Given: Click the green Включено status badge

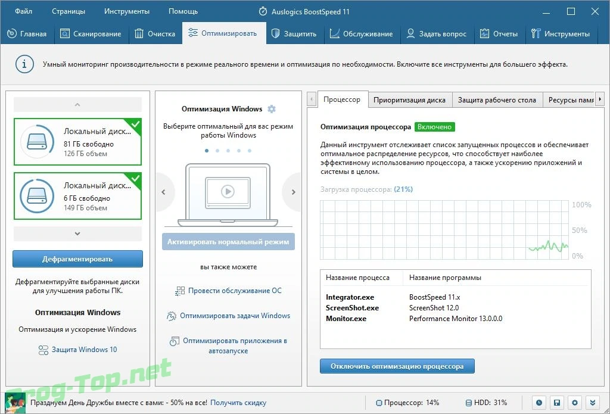Looking at the screenshot, I should click(x=434, y=127).
